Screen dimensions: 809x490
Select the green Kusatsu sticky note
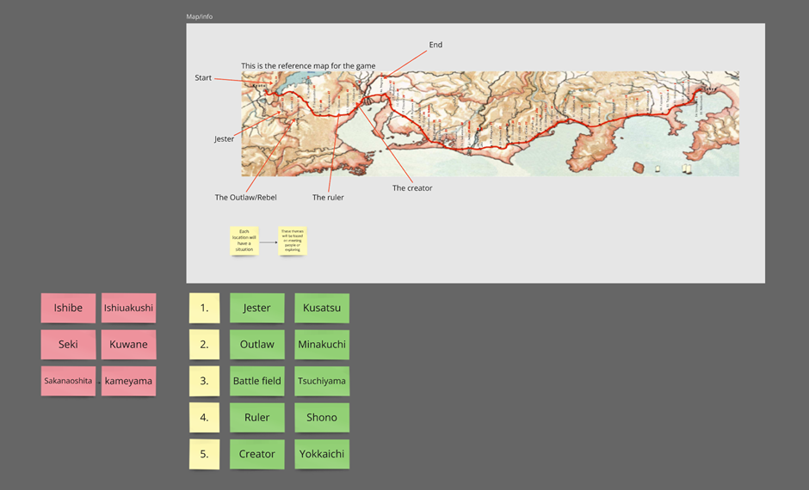tap(322, 308)
